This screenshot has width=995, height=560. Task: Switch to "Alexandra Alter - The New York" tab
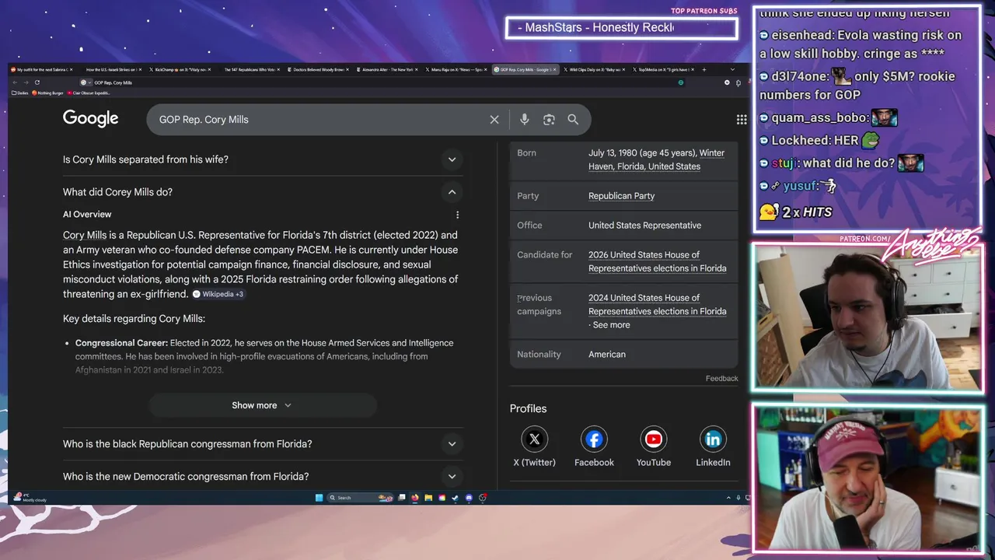387,69
